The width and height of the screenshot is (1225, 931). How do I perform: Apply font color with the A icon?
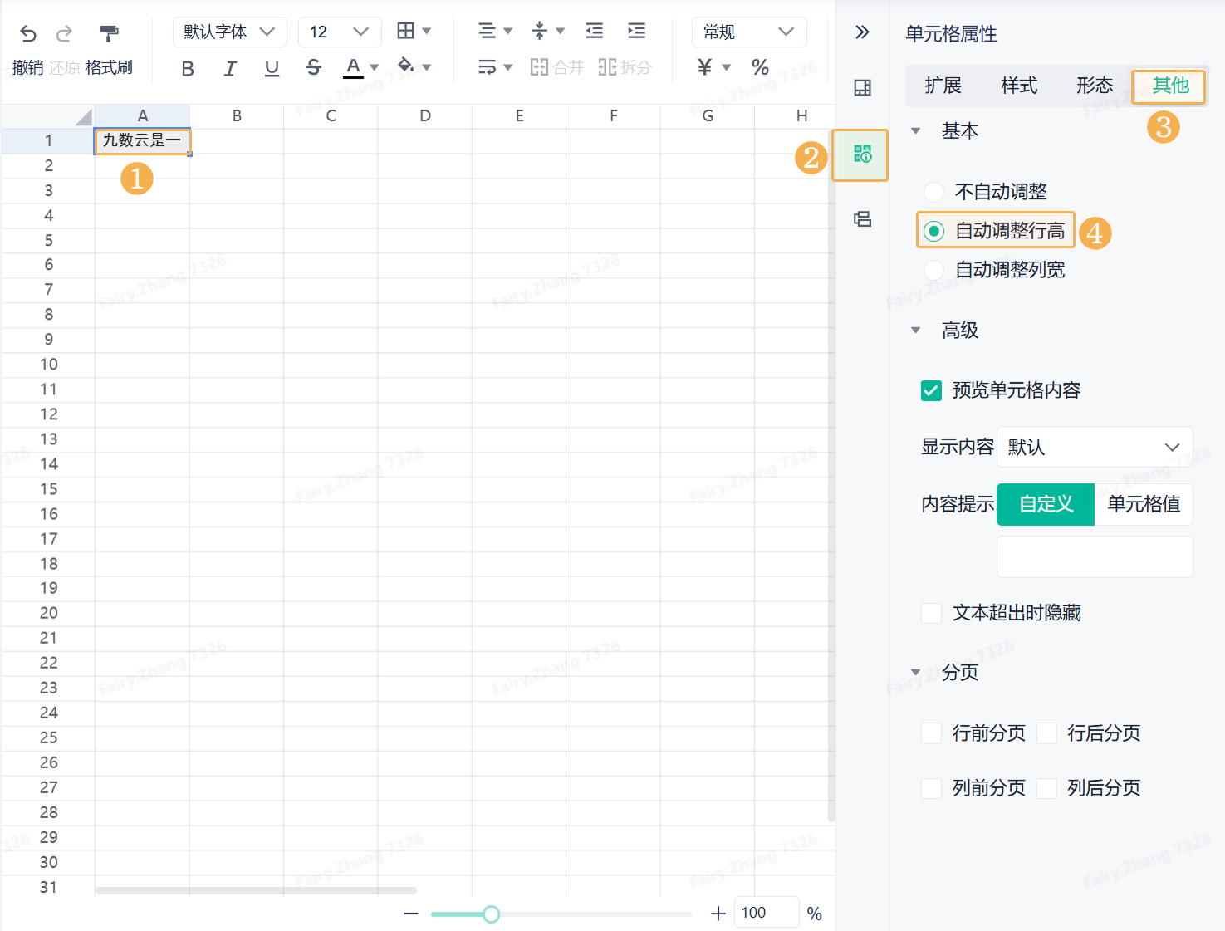353,67
